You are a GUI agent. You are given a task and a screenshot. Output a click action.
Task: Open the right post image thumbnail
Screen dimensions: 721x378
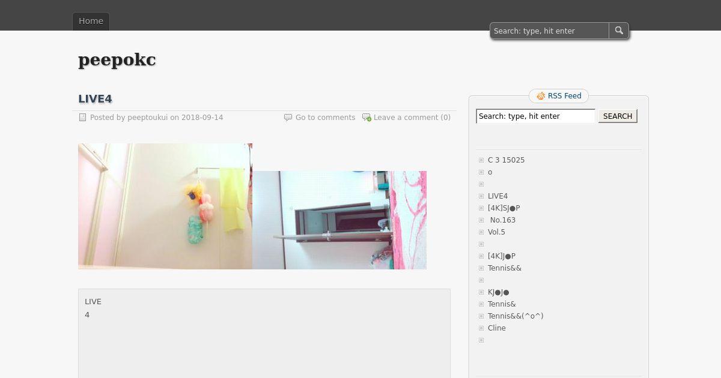click(x=339, y=220)
